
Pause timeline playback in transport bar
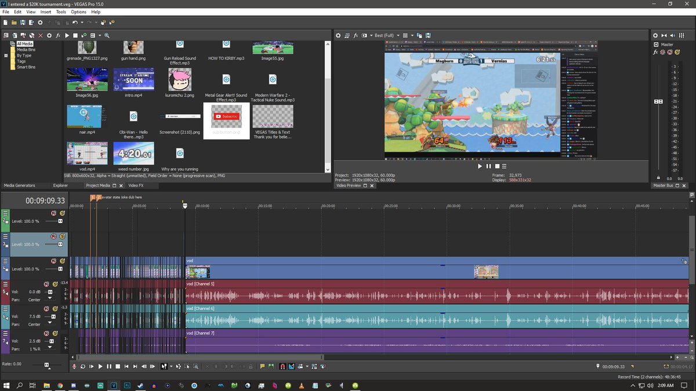pyautogui.click(x=109, y=366)
